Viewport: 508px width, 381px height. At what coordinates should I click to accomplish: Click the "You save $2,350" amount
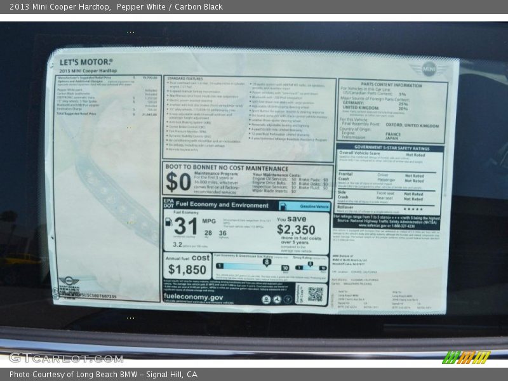(x=296, y=230)
